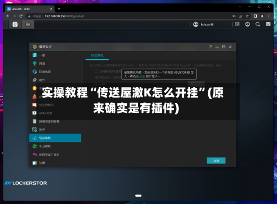Screen dimensions: 277x204
Task: Open the ADM messages notification icon
Action: point(237,24)
